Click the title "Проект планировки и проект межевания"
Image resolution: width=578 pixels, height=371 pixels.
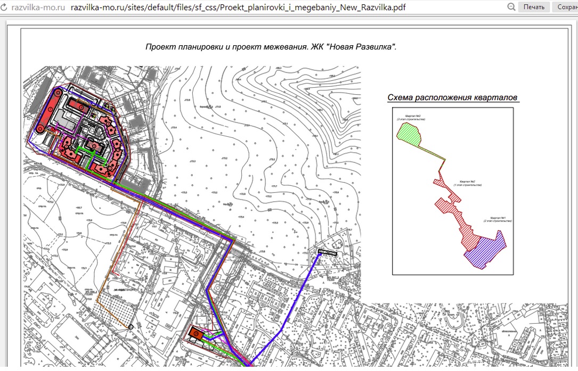tap(226, 47)
